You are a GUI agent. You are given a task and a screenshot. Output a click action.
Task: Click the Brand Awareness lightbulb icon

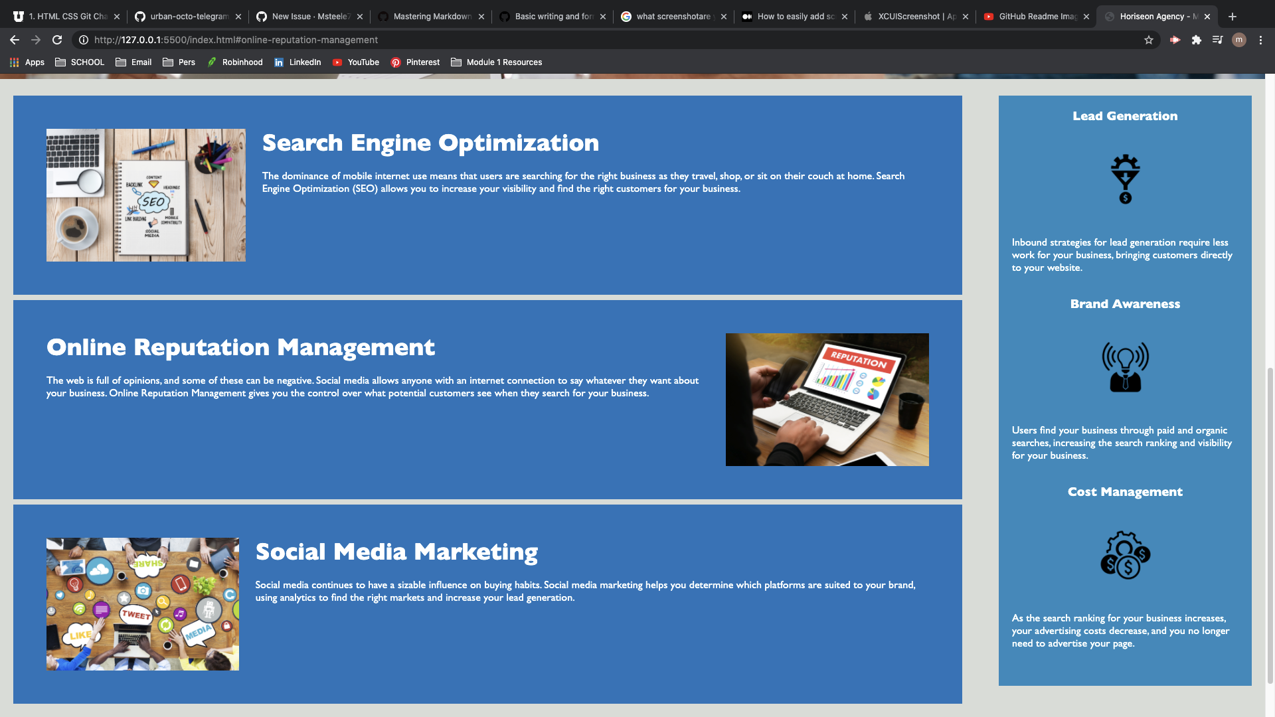(1125, 367)
